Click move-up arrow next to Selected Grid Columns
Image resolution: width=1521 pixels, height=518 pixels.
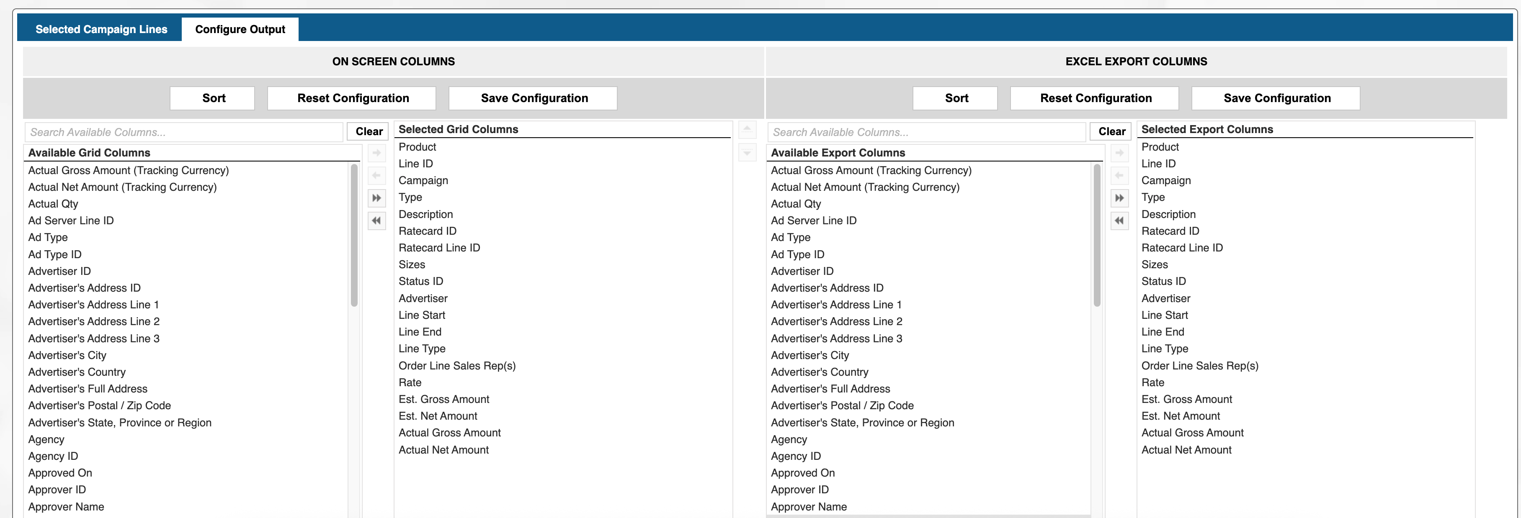point(747,129)
